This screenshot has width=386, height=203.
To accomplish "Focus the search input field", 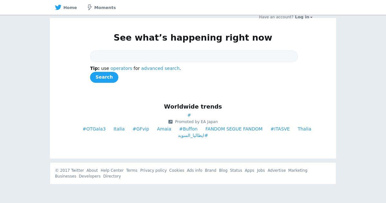I will (194, 56).
